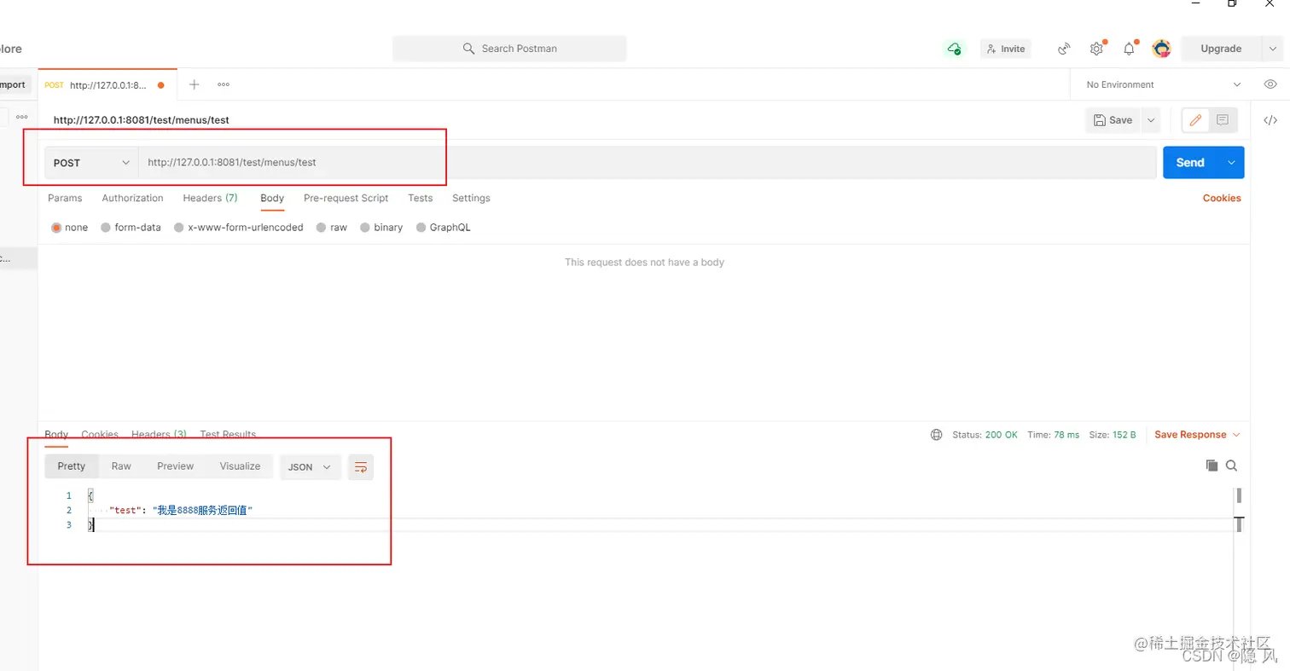The image size is (1290, 671).
Task: Open the Save Response dropdown
Action: point(1197,435)
